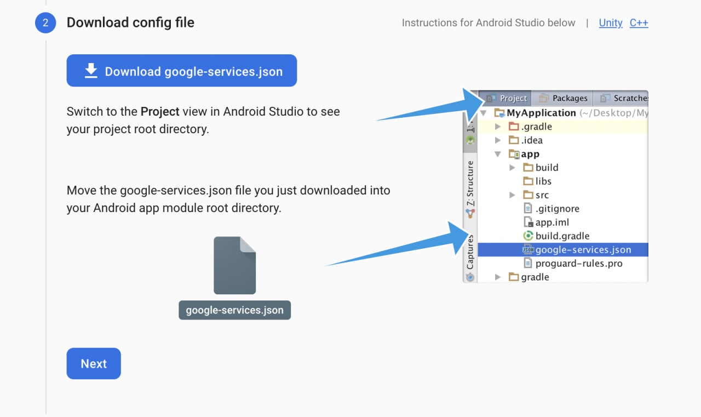Open the Unity instructions link
The height and width of the screenshot is (417, 701).
611,23
